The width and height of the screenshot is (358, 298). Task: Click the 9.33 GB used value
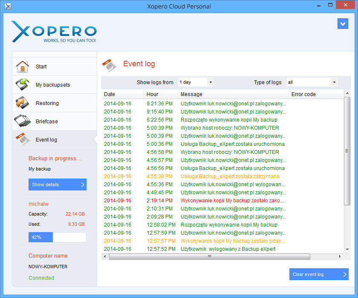click(76, 224)
